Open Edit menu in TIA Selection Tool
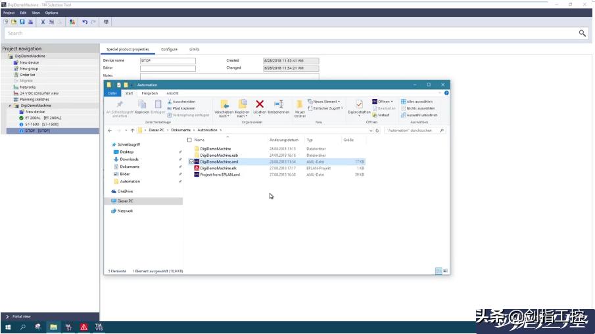Viewport: 595px width, 334px height. pyautogui.click(x=23, y=13)
